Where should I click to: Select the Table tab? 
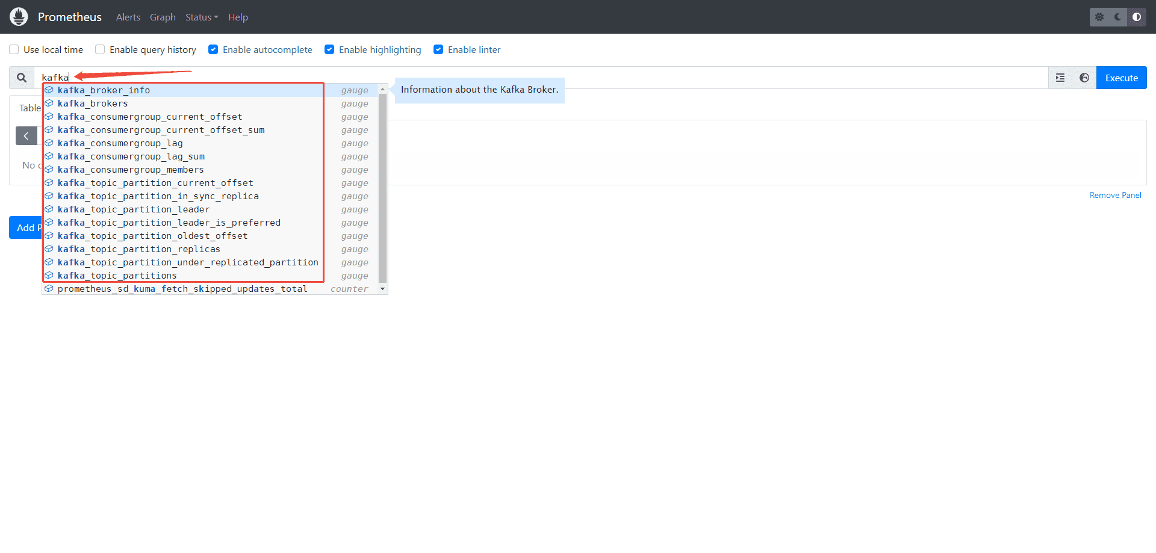click(30, 108)
